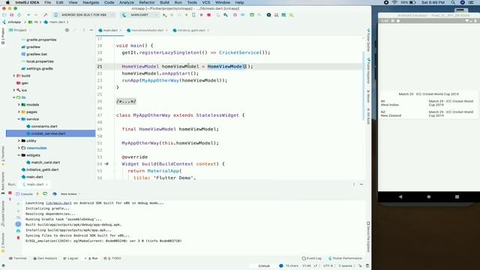Image resolution: width=480 pixels, height=270 pixels.
Task: Open the Apple menu
Action: 7,2
